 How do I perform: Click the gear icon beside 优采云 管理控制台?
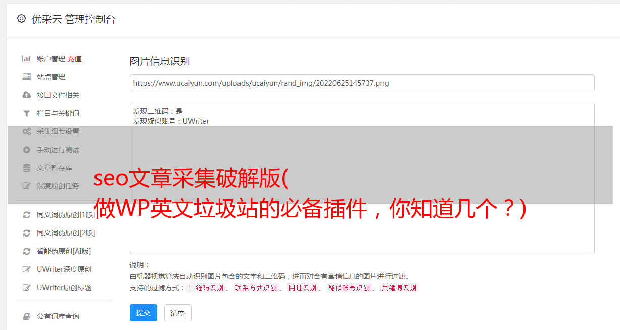[21, 19]
